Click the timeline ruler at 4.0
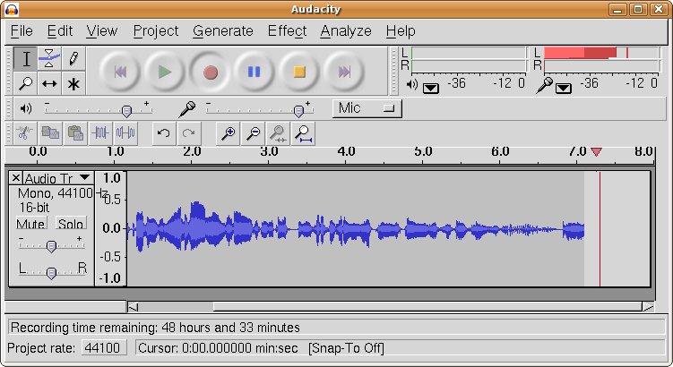Screen dimensions: 673x367 (346, 151)
